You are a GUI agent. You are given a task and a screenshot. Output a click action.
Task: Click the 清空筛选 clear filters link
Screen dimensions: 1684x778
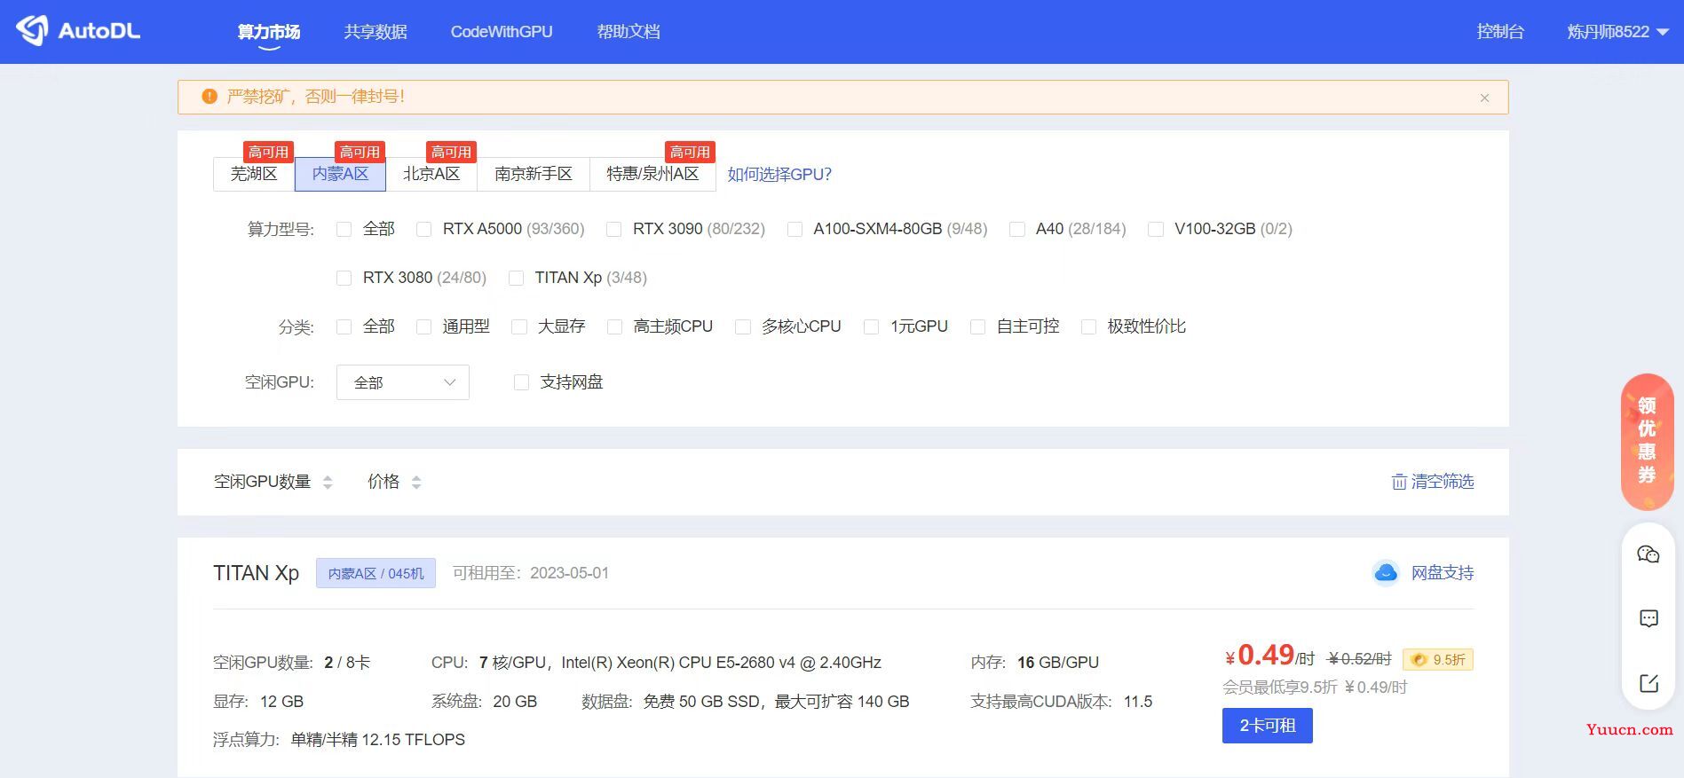(1443, 482)
